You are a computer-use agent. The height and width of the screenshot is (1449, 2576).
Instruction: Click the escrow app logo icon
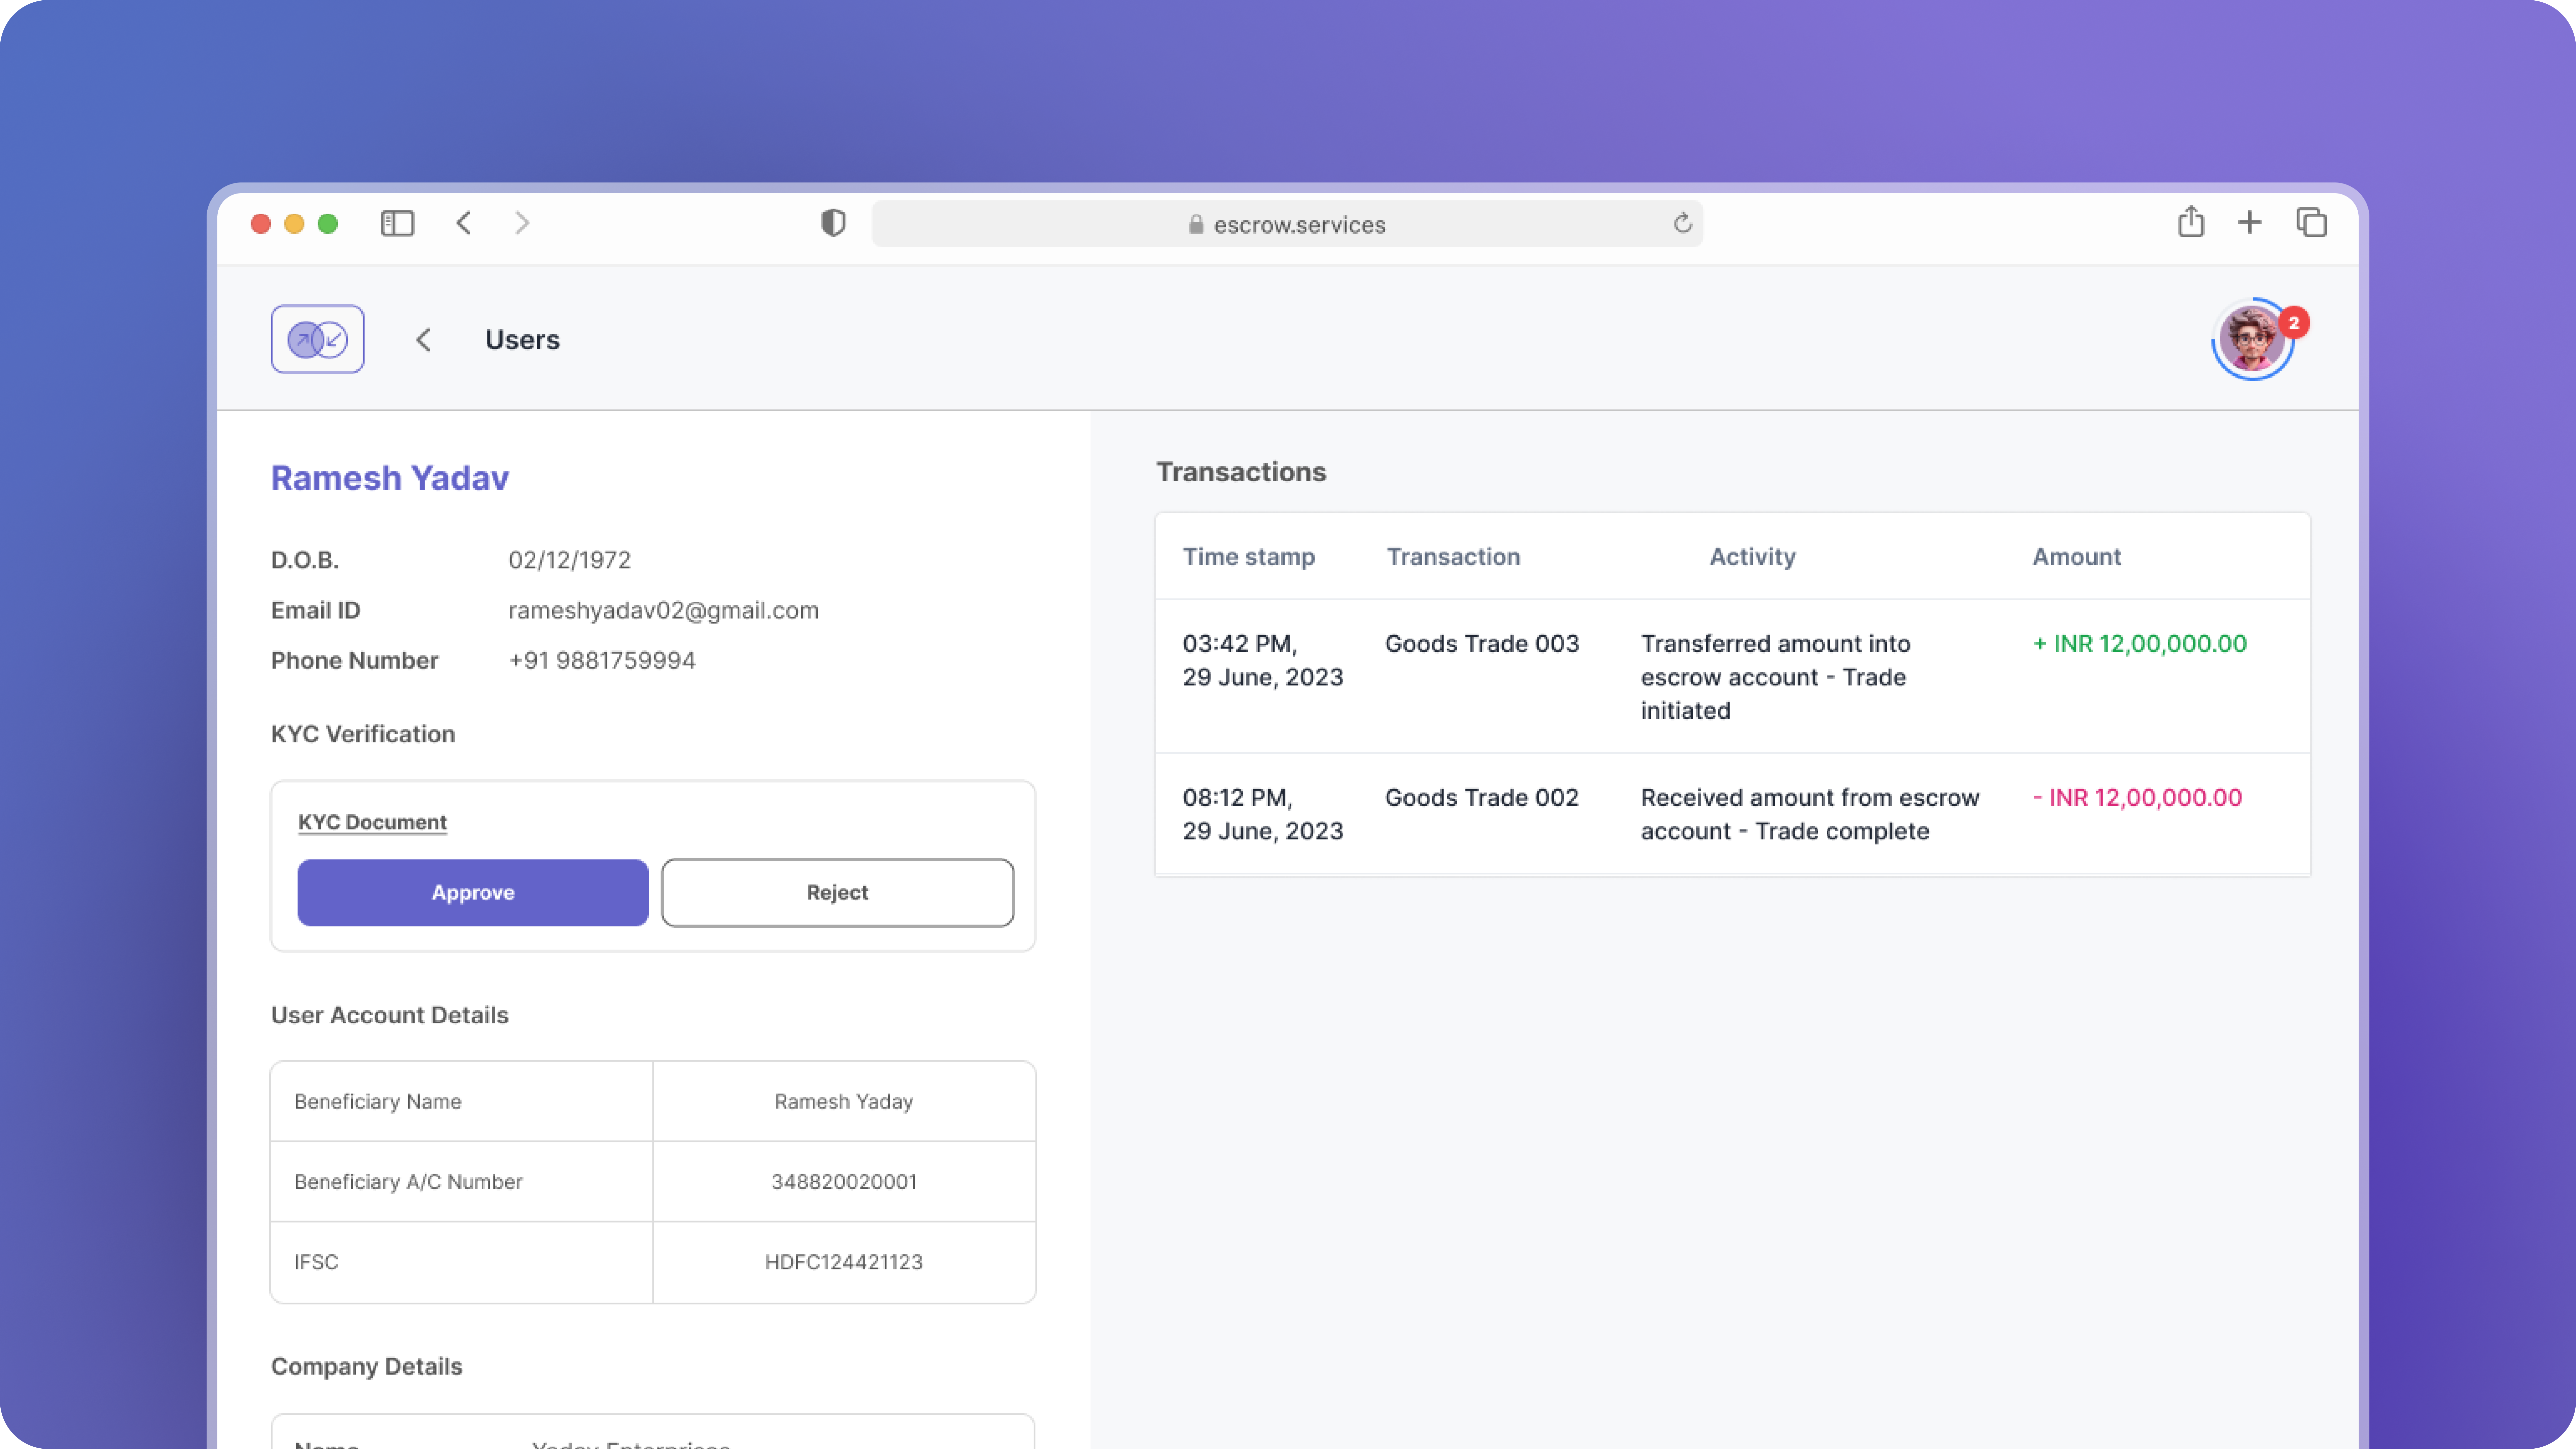(317, 339)
